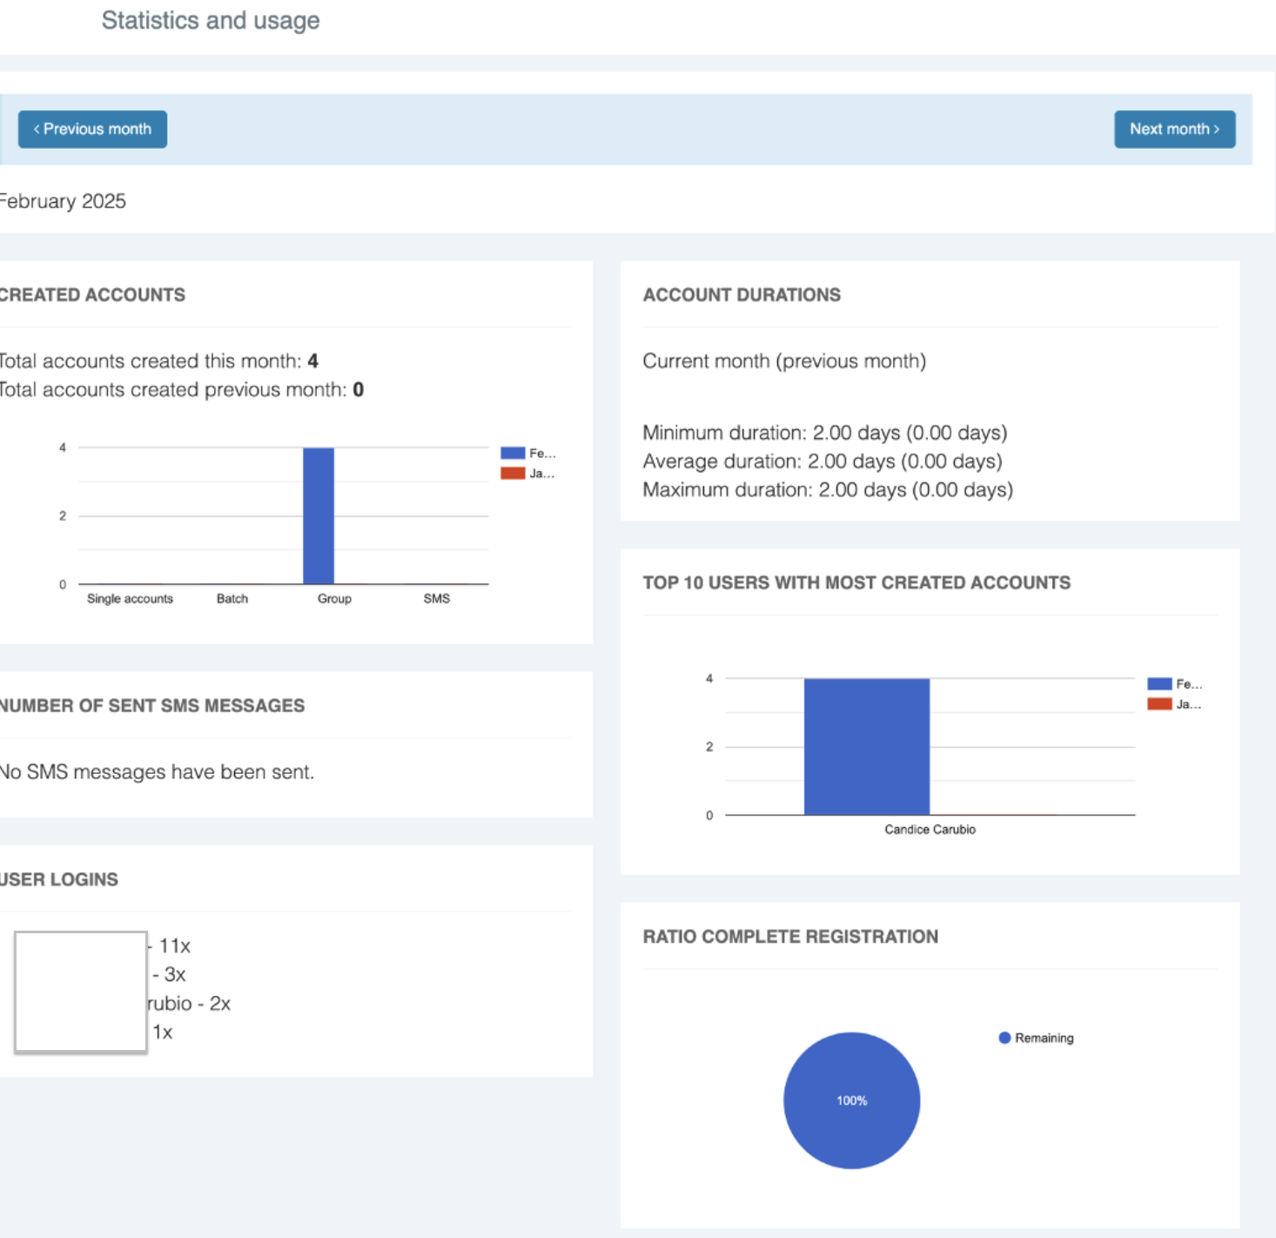This screenshot has height=1238, width=1276.
Task: Click the Account Durations panel heading
Action: tap(742, 295)
